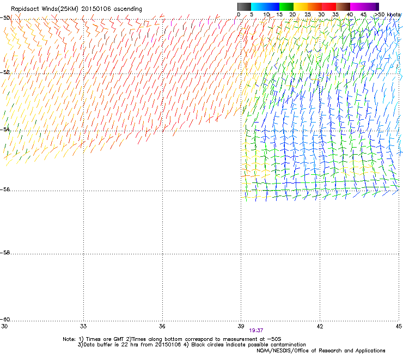Click the cyan-blue 5-15 knots color band

pos(265,7)
